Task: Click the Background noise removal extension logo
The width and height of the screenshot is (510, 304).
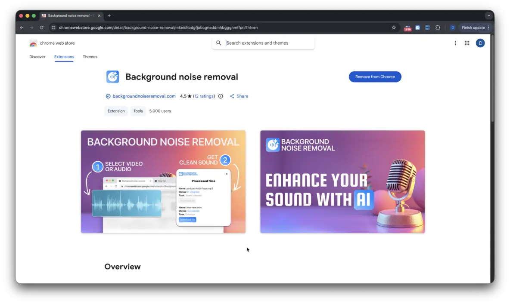Action: click(112, 77)
